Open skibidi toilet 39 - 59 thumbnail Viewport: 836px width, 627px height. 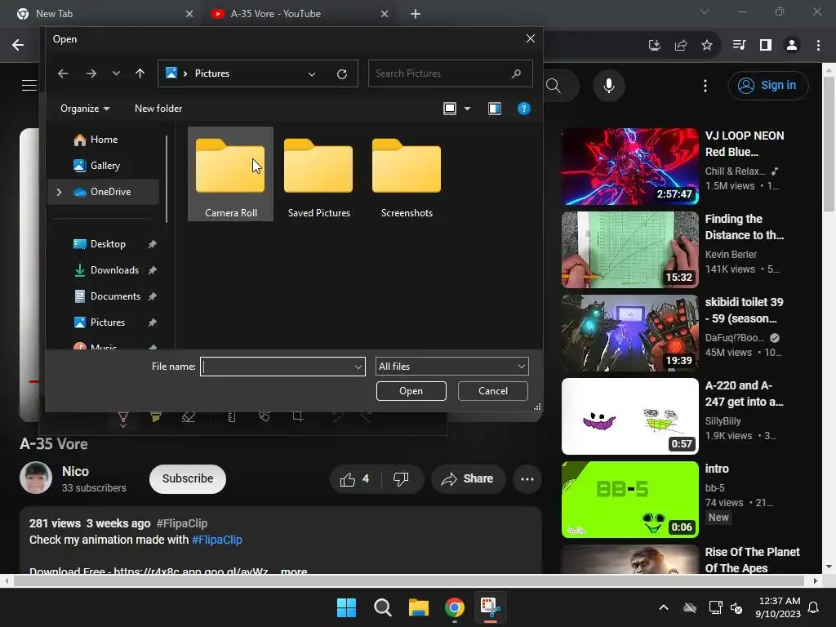630,333
